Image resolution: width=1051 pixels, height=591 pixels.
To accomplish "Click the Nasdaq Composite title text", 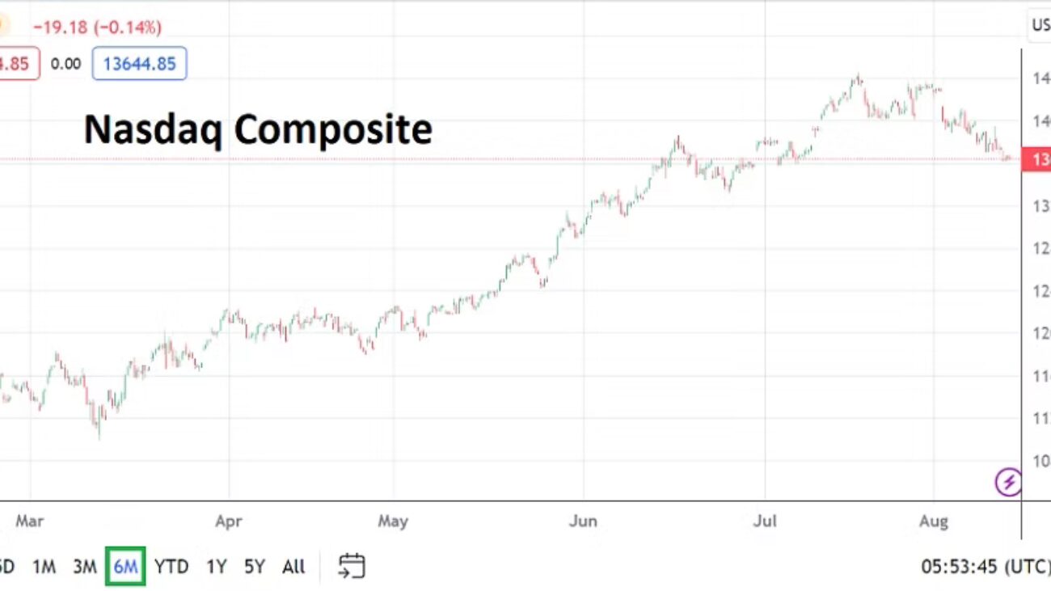I will coord(258,129).
